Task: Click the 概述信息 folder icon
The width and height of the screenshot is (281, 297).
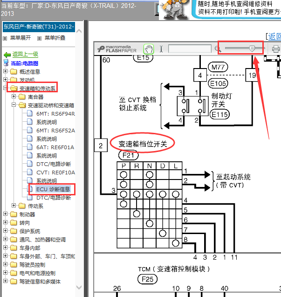Action: (14, 72)
